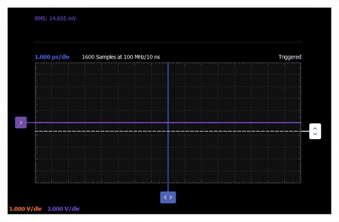Click the 1600 Samples acquisition info text
The width and height of the screenshot is (339, 222).
pyautogui.click(x=99, y=57)
